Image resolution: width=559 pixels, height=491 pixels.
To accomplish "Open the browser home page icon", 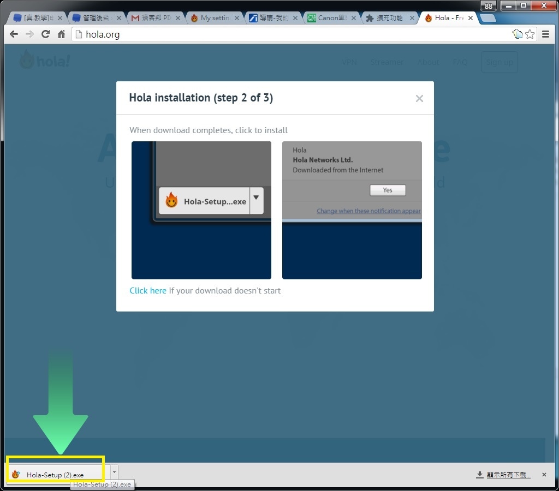I will (61, 34).
